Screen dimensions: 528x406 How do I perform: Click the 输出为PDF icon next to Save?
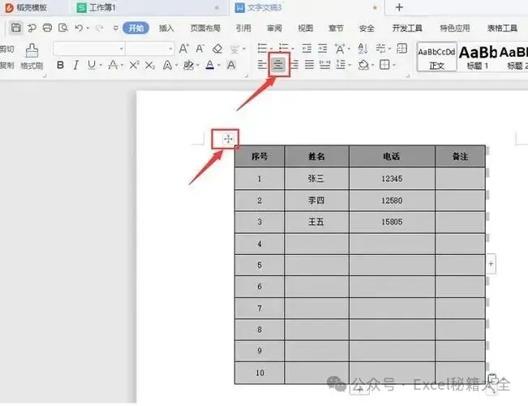[x=32, y=28]
